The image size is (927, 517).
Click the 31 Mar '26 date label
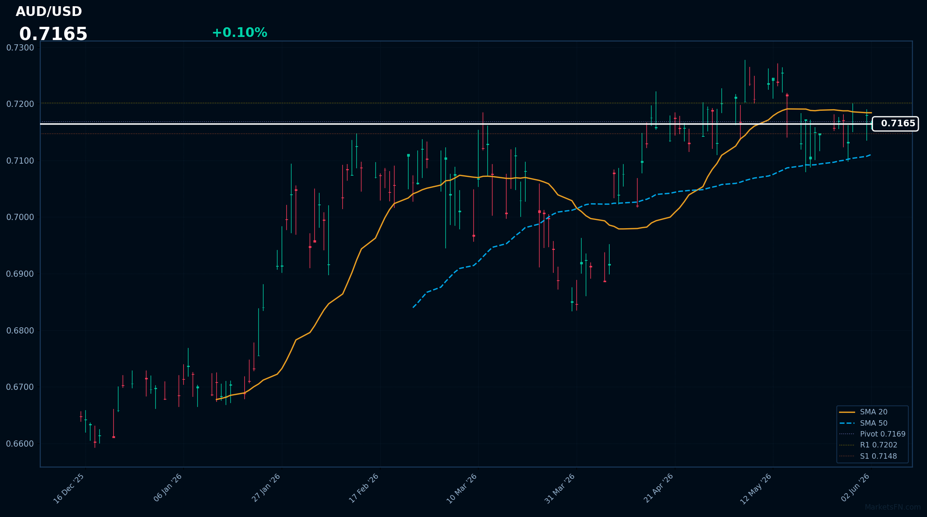pos(560,489)
